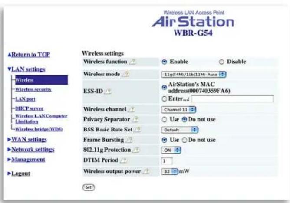Screen dimensions: 290x203
Task: Click the Wireless settings heading text
Action: click(x=103, y=53)
